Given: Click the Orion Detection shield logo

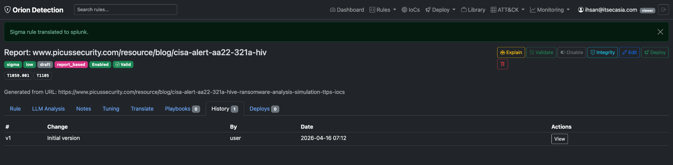Looking at the screenshot, I should 8,10.
